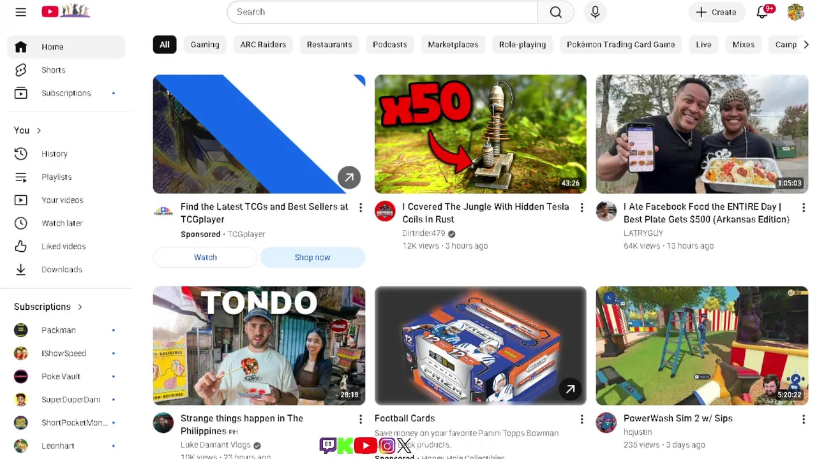
Task: Open options for PowerWash Sim 2 video
Action: [x=804, y=419]
